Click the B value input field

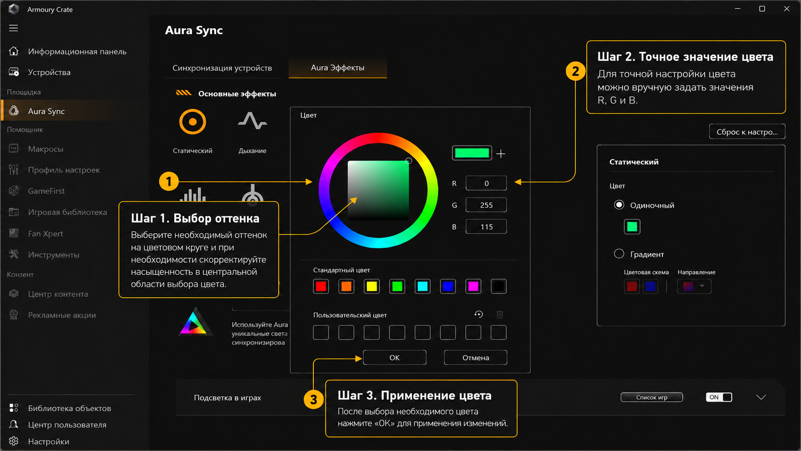[x=486, y=227]
